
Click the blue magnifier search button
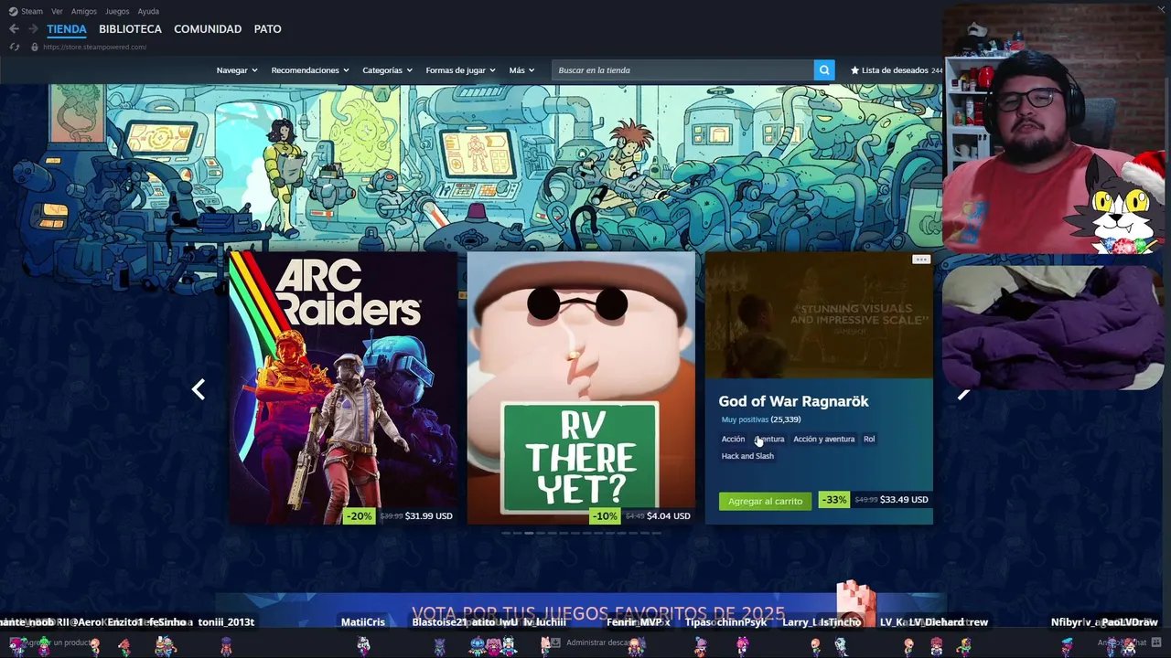coord(824,70)
